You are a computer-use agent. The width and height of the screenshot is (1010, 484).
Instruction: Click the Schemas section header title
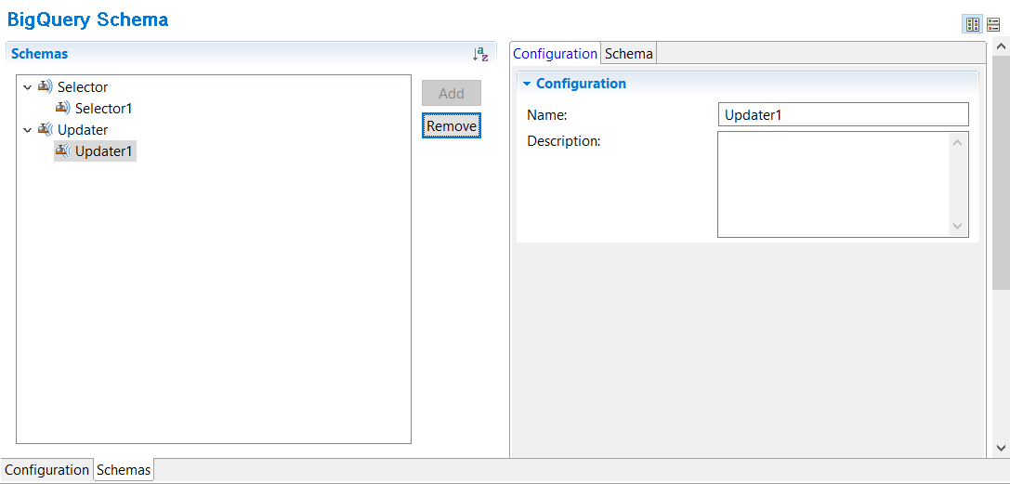pyautogui.click(x=39, y=54)
